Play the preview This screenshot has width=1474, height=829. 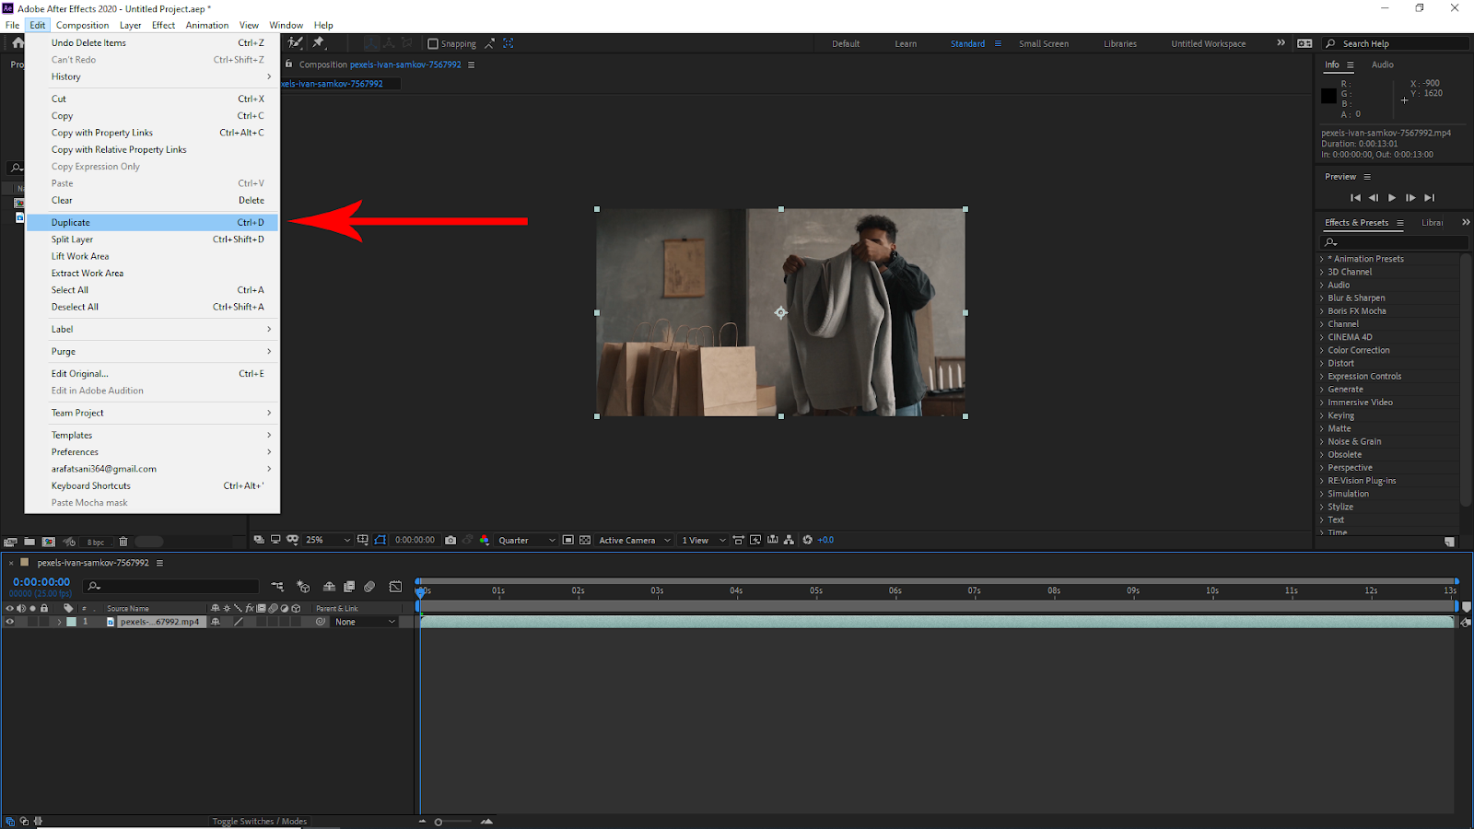1391,198
